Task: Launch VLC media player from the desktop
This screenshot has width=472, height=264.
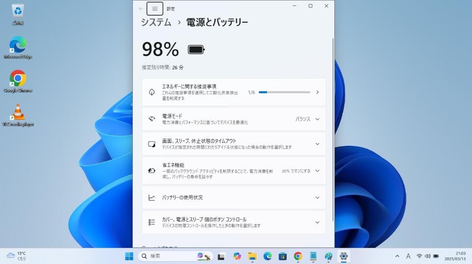Action: pyautogui.click(x=18, y=112)
